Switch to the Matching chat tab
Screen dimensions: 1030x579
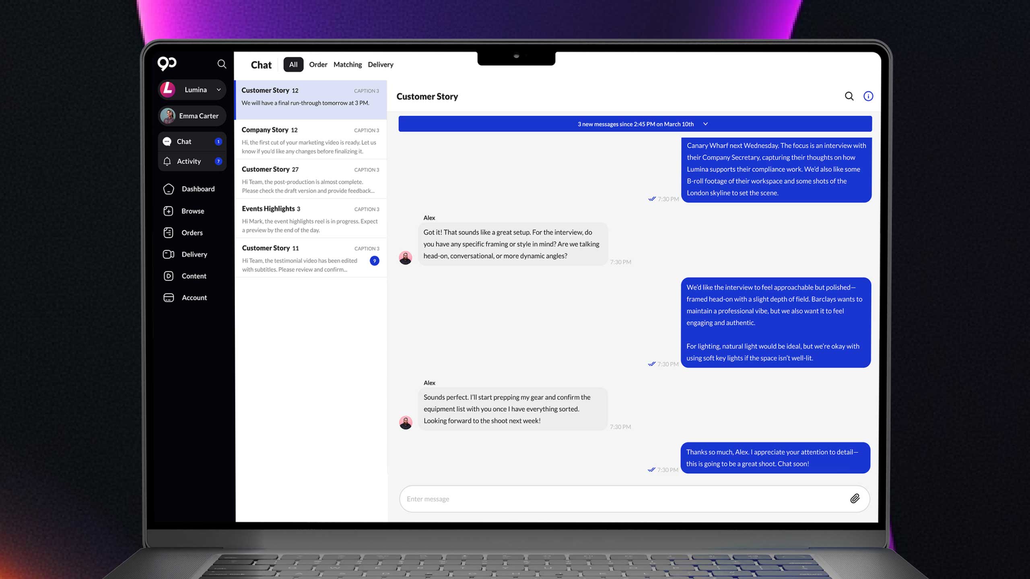tap(348, 65)
